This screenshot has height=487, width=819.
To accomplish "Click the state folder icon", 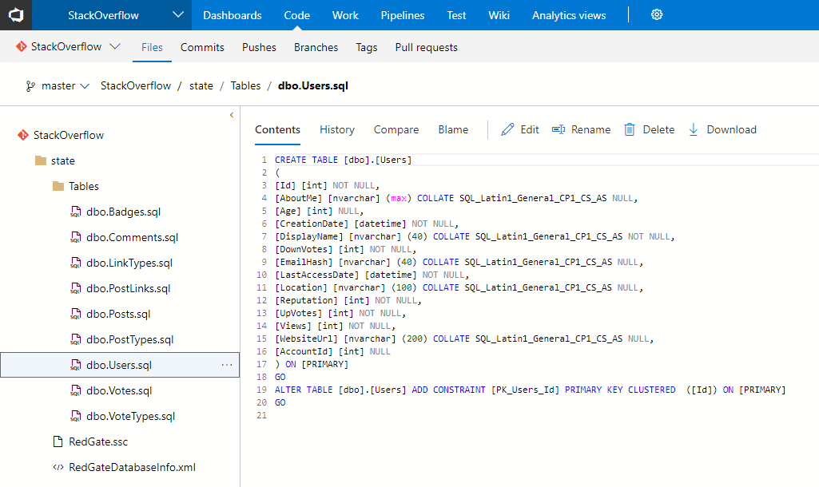I will click(x=41, y=160).
